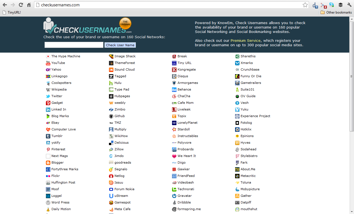This screenshot has width=354, height=214.
Task: Click the Blogger logo icon
Action: (48, 163)
